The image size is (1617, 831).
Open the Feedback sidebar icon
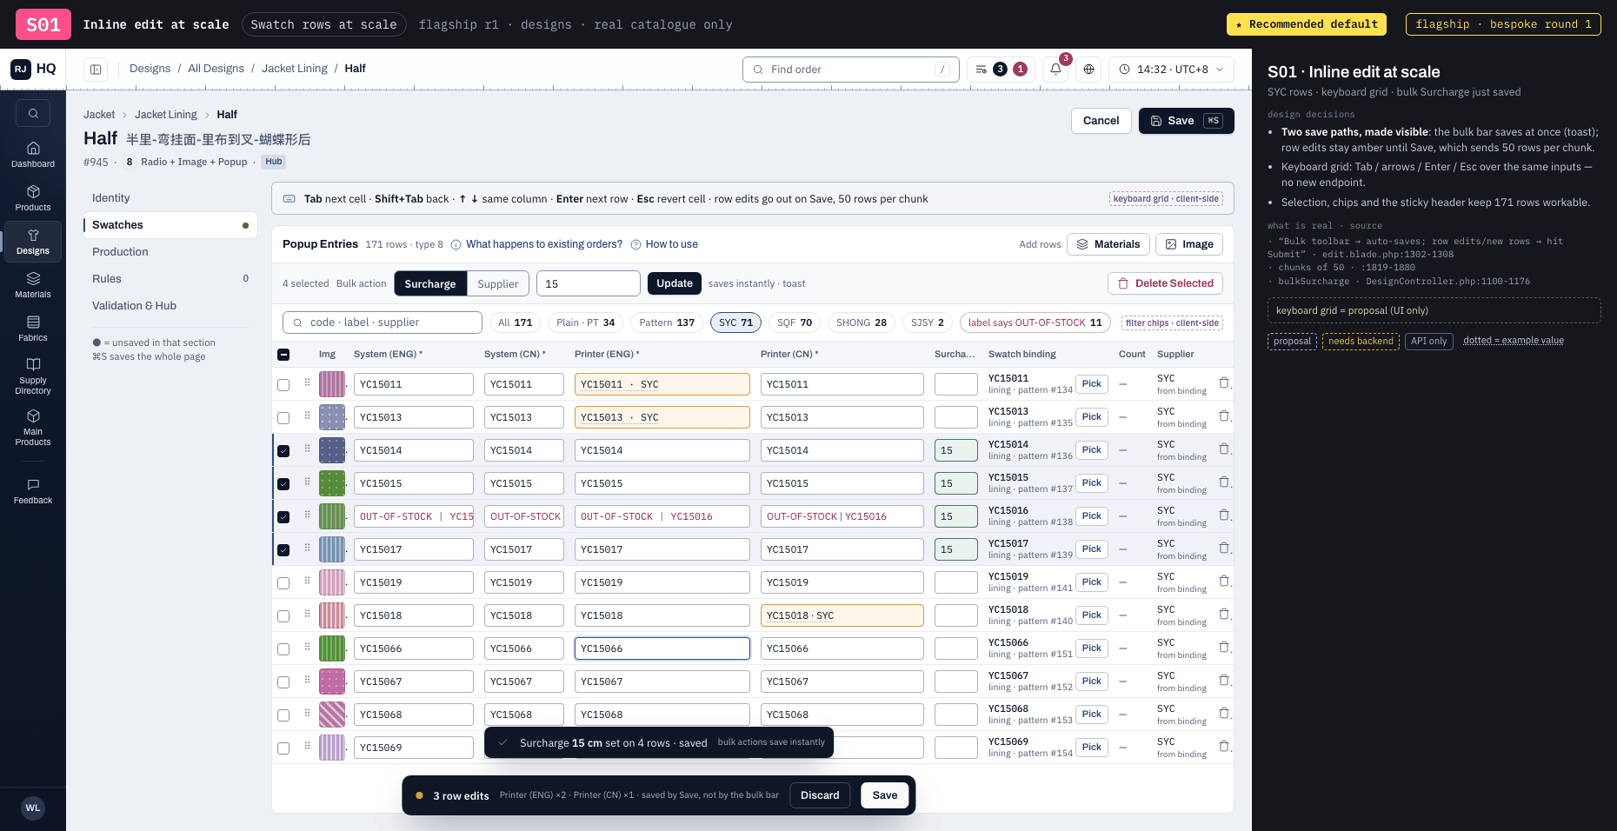[33, 491]
